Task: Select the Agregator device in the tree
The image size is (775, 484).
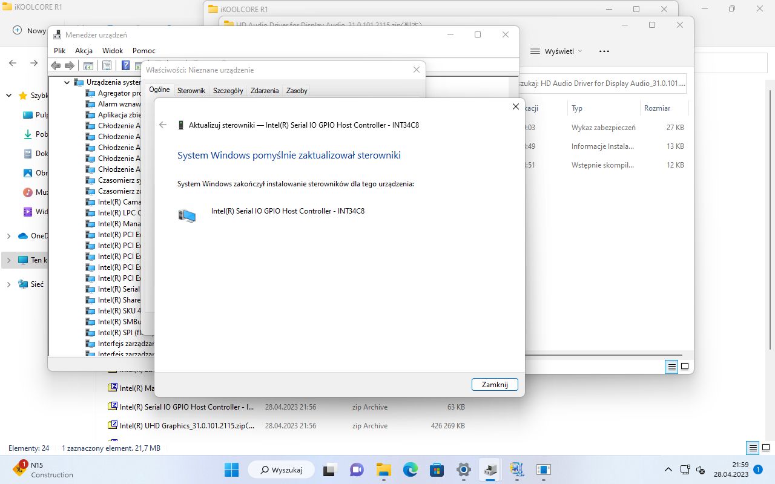Action: [113, 93]
